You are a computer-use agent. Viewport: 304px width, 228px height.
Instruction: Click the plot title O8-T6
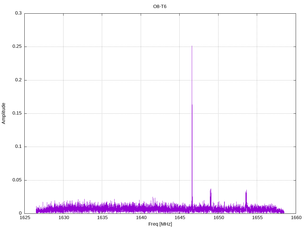point(160,7)
